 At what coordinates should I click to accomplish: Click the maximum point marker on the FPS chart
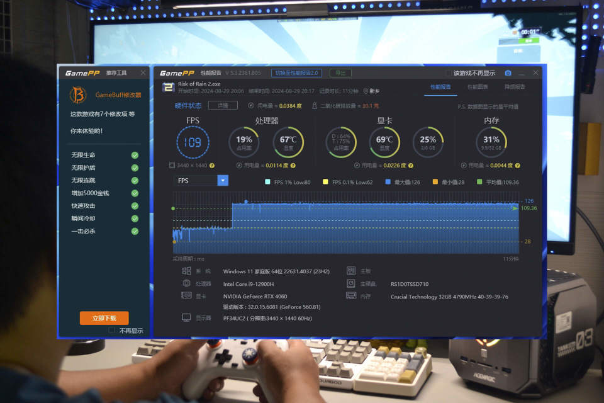(x=246, y=201)
